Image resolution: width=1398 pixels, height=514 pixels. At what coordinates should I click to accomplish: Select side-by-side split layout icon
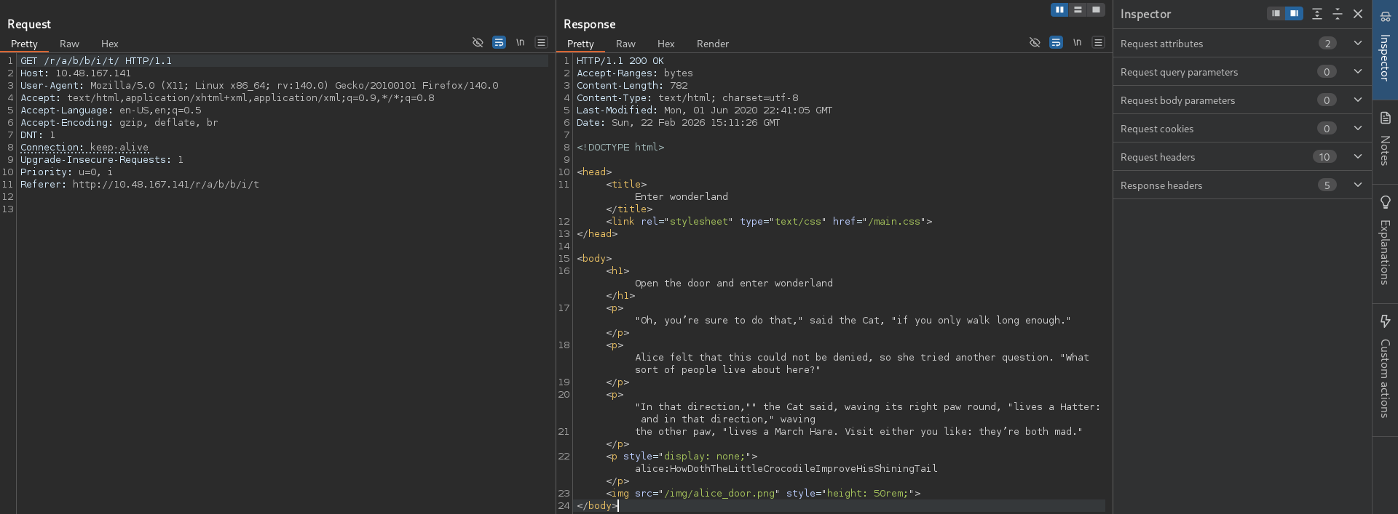pos(1059,9)
